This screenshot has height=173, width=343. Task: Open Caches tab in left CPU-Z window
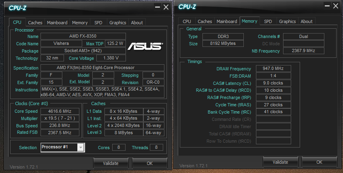35,23
